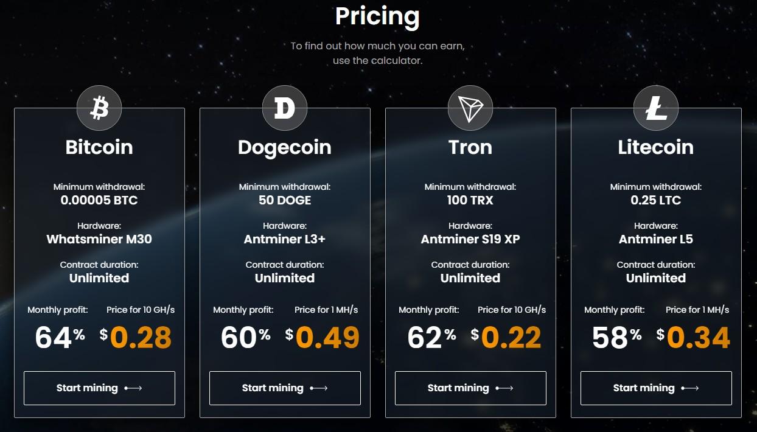The width and height of the screenshot is (757, 432).
Task: Click the Bitcoin card title
Action: click(99, 147)
